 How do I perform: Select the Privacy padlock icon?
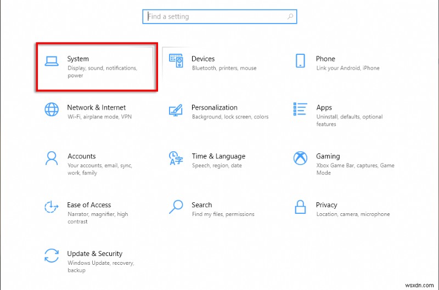point(300,207)
